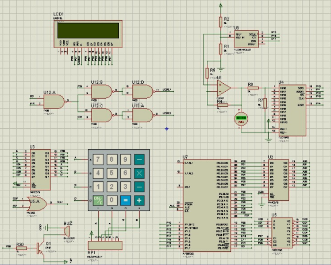
Task: Click the keypad 7 button
Action: coord(98,159)
